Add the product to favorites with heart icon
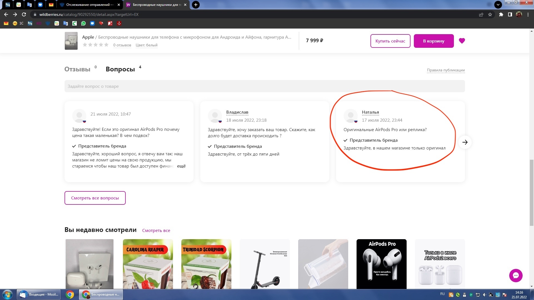Image resolution: width=534 pixels, height=300 pixels. [462, 41]
